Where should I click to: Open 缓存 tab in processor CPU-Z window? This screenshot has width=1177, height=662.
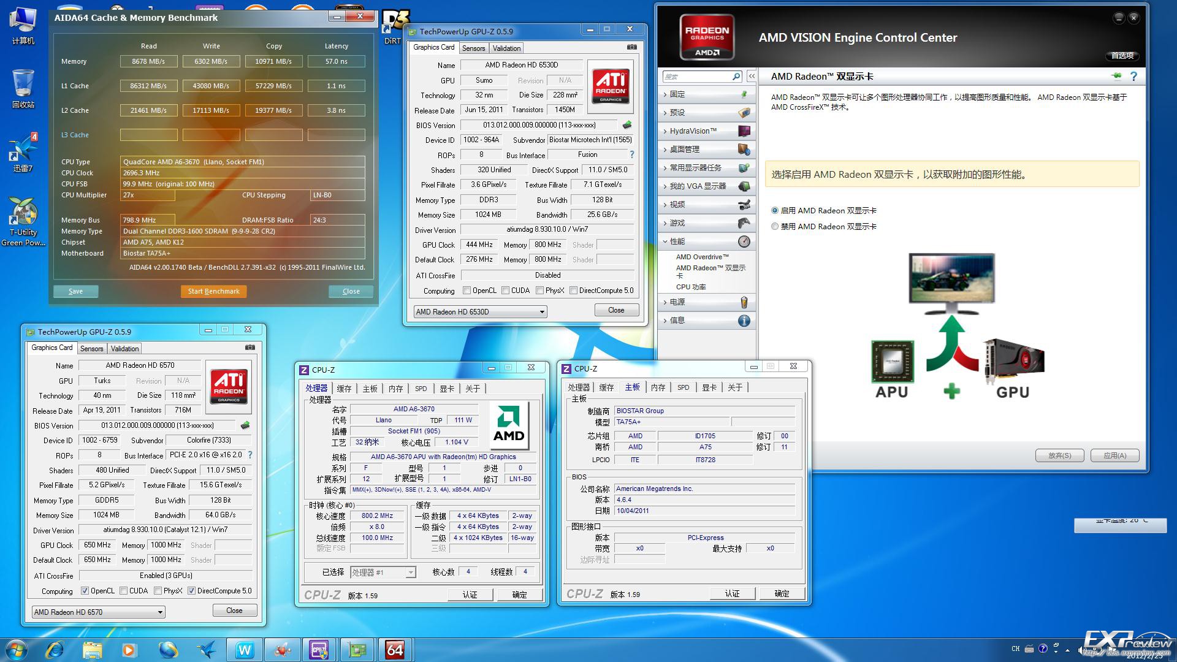click(344, 389)
